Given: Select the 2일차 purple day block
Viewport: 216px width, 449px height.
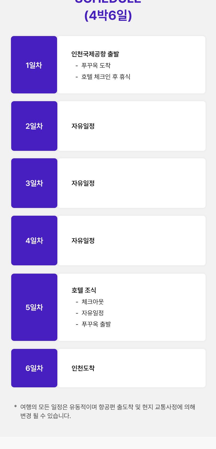Looking at the screenshot, I should coord(34,126).
